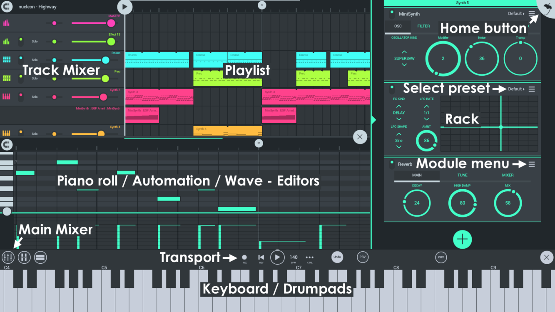Enable Solo on the Drums track
This screenshot has width=555, height=312.
[35, 59]
